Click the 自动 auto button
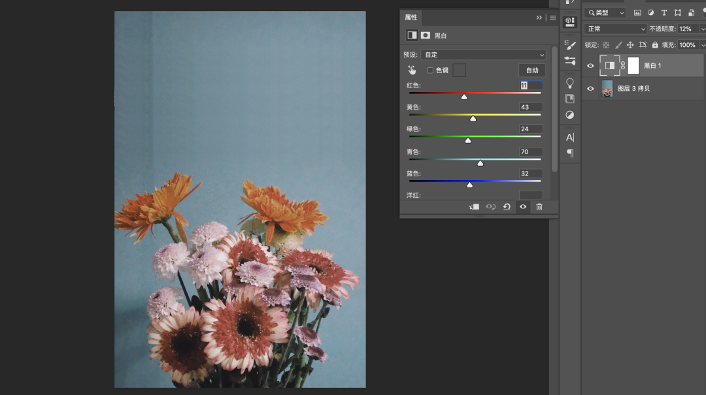Image resolution: width=706 pixels, height=395 pixels. (532, 71)
